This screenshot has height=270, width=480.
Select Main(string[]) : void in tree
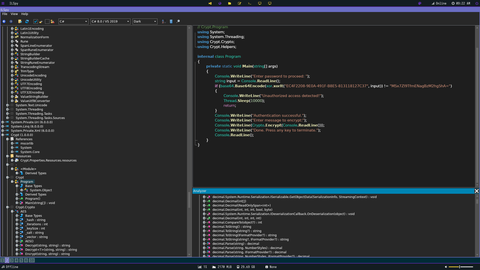pyautogui.click(x=40, y=203)
